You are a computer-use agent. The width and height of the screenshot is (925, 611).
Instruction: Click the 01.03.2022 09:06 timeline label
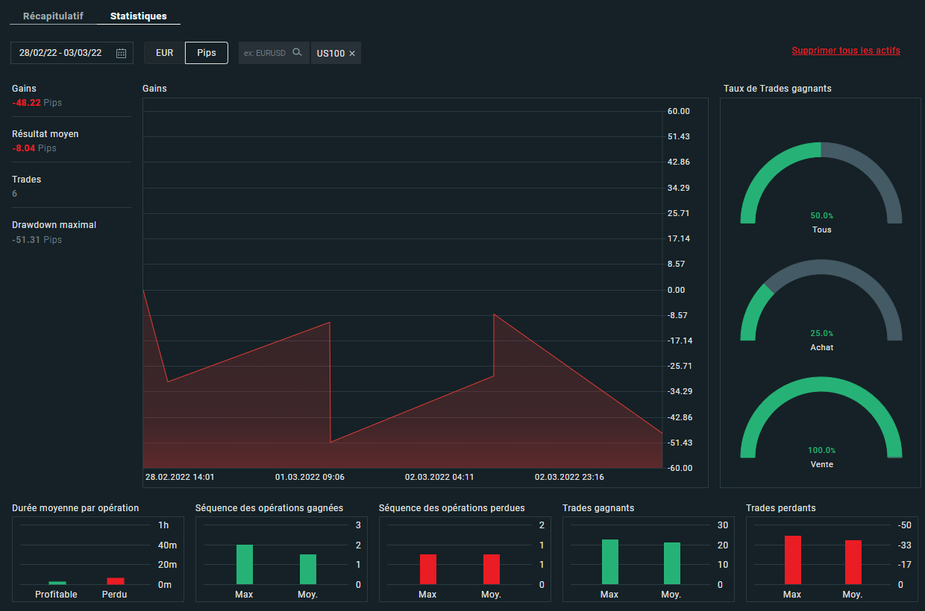tap(310, 477)
